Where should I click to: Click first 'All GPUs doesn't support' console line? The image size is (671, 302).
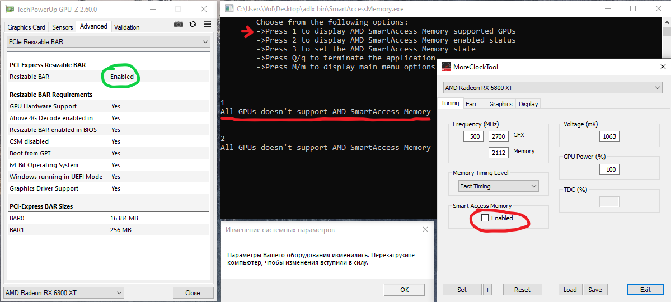(x=326, y=112)
